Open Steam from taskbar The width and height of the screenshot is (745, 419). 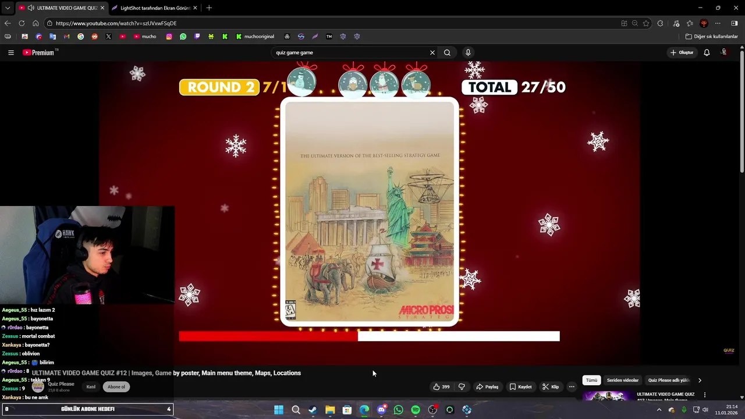pos(313,410)
